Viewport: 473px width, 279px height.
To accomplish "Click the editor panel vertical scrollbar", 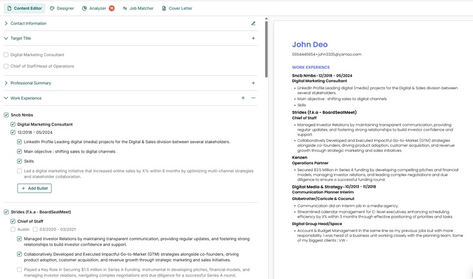I will (x=266, y=49).
